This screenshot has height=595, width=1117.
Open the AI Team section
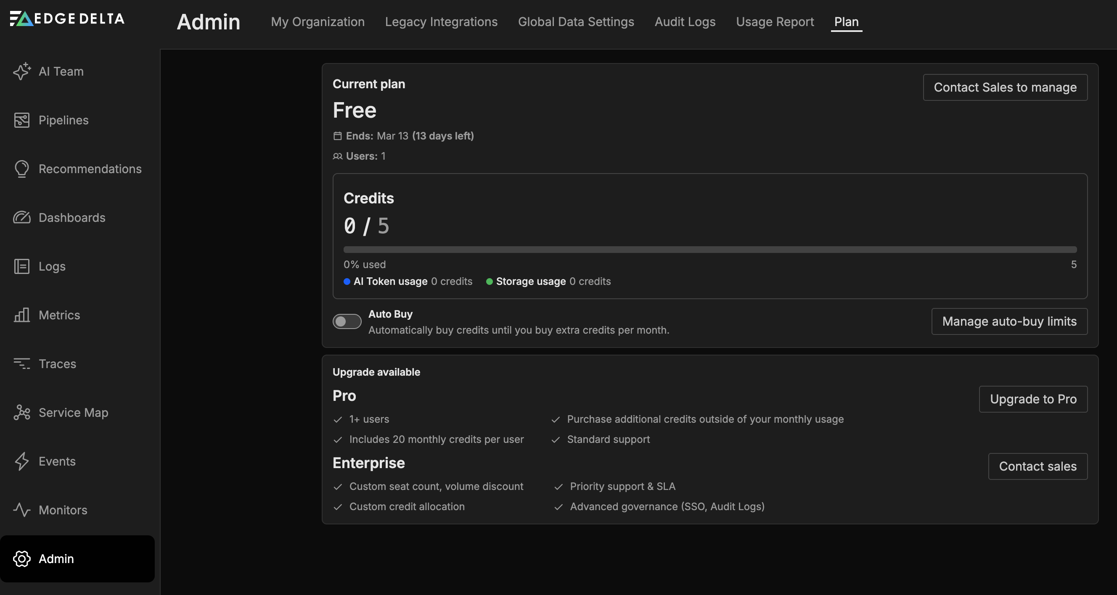click(61, 71)
